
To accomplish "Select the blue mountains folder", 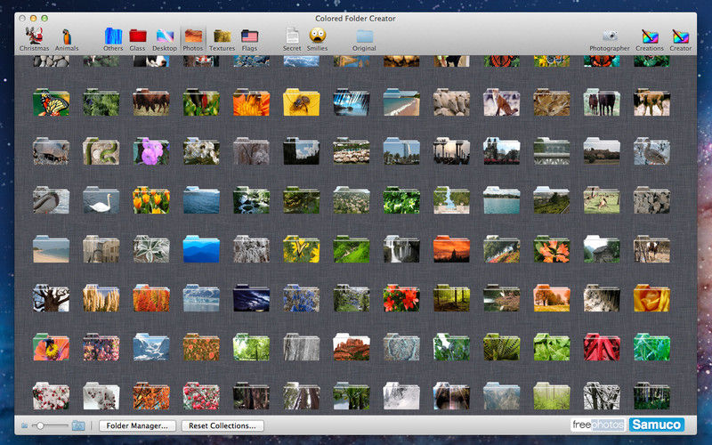I will 201,249.
